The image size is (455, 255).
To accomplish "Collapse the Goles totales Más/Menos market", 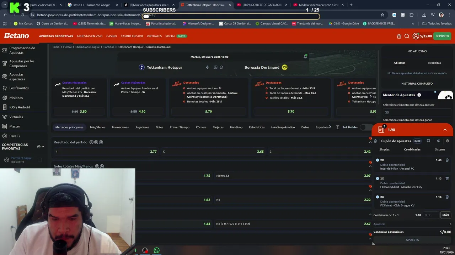I will pos(370,166).
